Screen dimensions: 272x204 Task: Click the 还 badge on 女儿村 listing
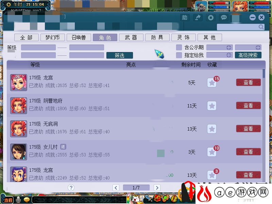click(63, 147)
